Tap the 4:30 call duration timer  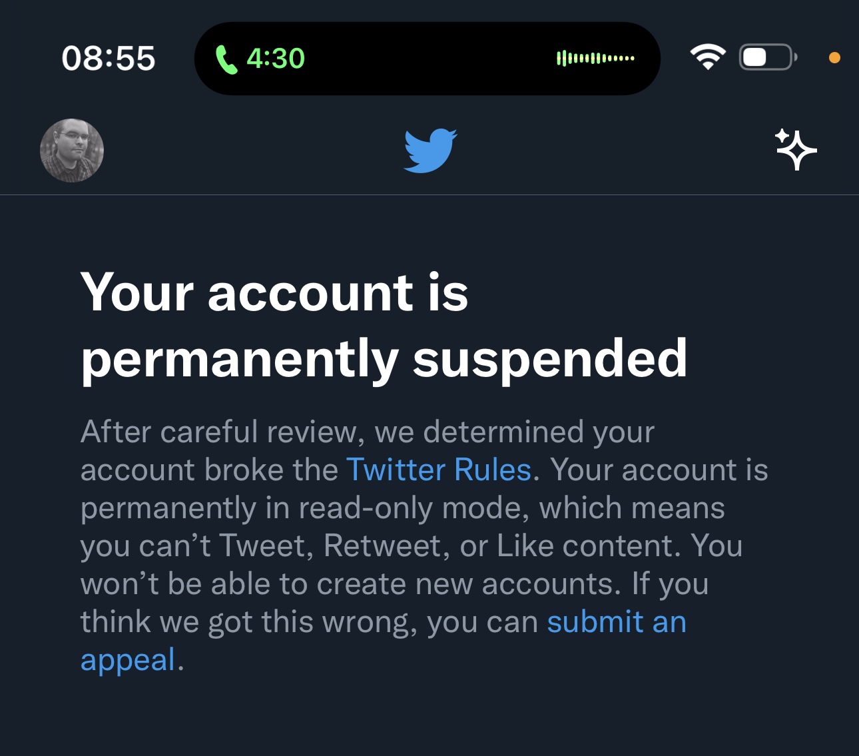[x=276, y=59]
